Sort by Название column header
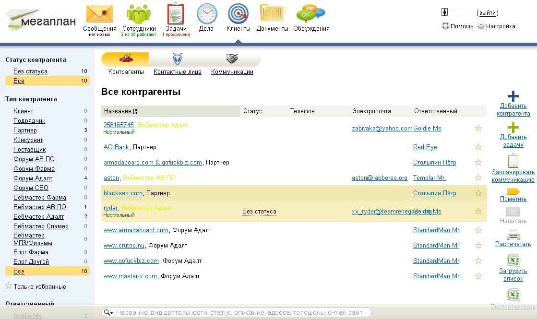 [118, 111]
